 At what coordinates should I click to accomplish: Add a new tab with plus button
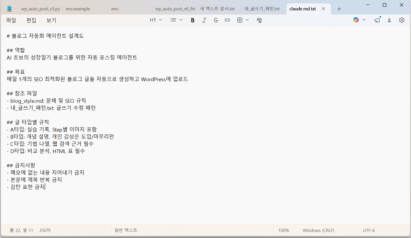click(339, 9)
